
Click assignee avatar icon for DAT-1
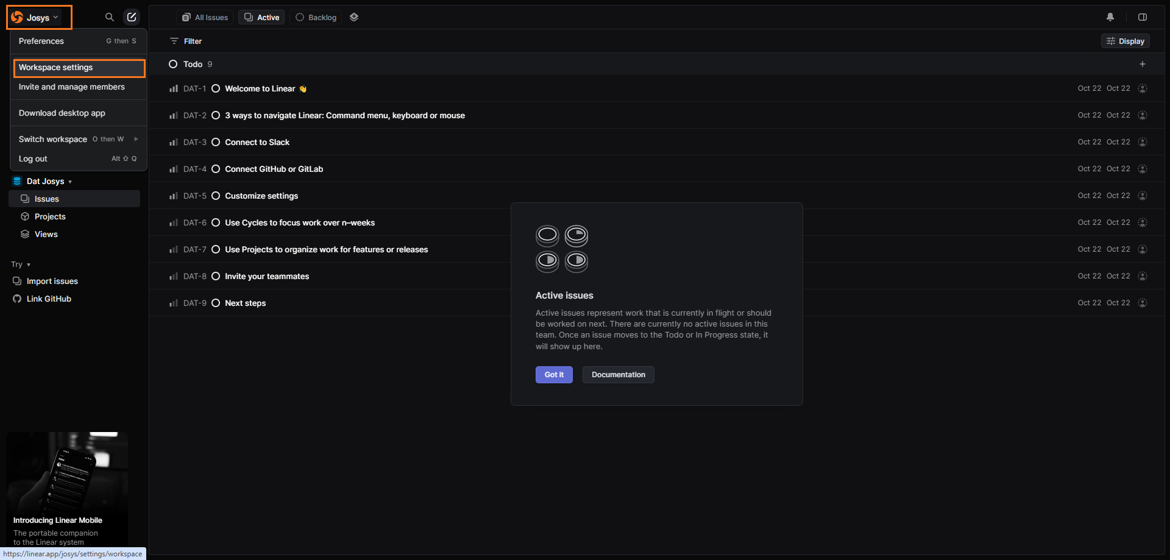tap(1143, 88)
